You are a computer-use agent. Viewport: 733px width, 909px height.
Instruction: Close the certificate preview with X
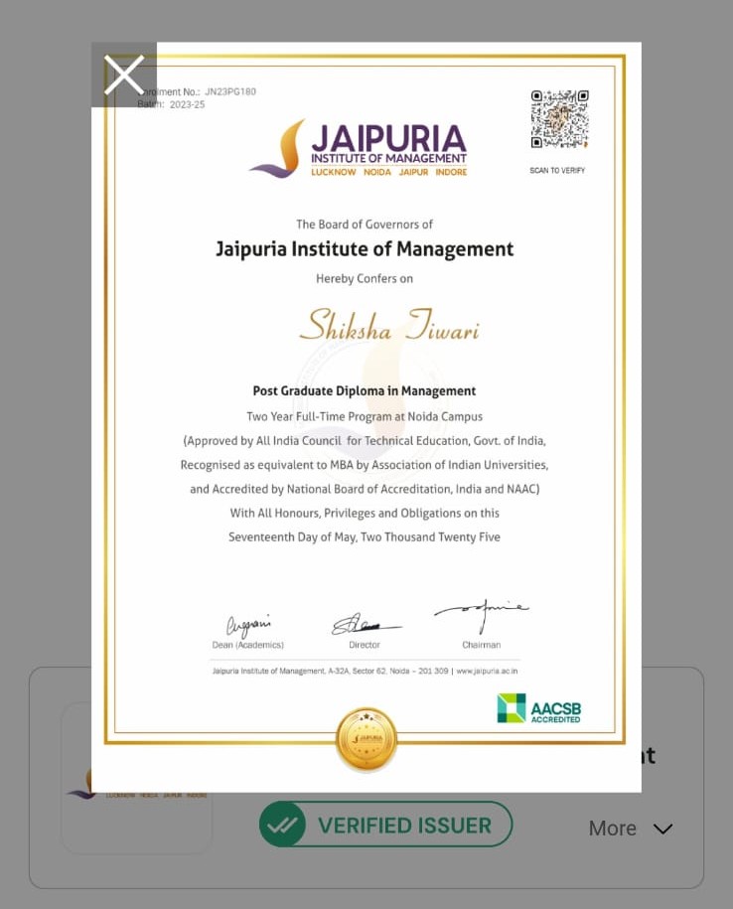[124, 75]
